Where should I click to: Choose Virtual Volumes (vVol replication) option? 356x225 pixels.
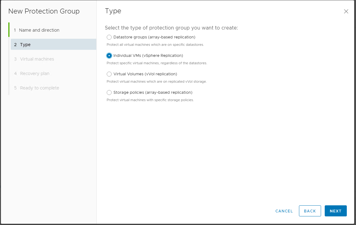[x=109, y=74]
